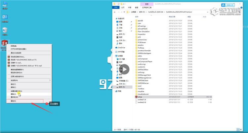Viewport: 248px width, 133px height.
Task: Switch to large icons view in status bar
Action: (241, 130)
